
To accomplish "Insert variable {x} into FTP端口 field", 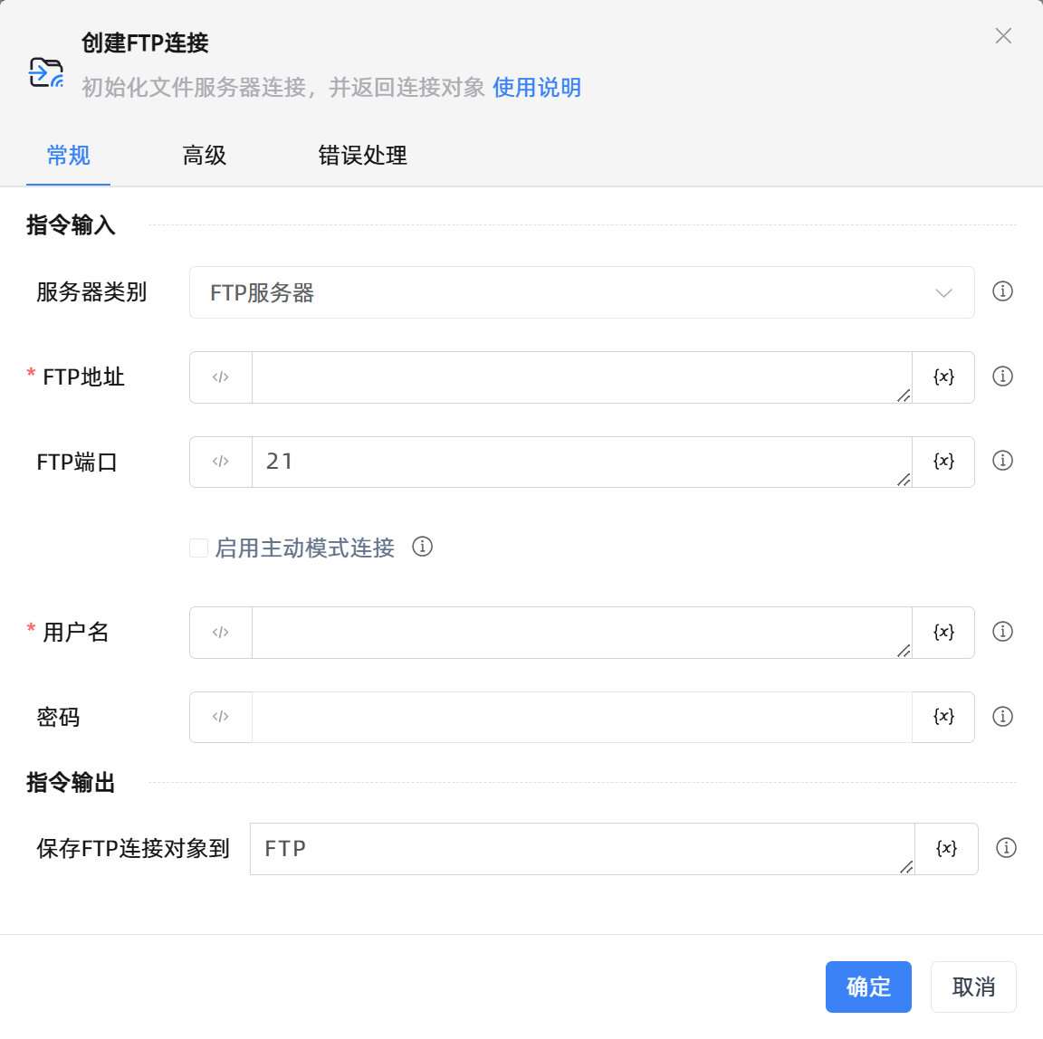I will (x=943, y=462).
